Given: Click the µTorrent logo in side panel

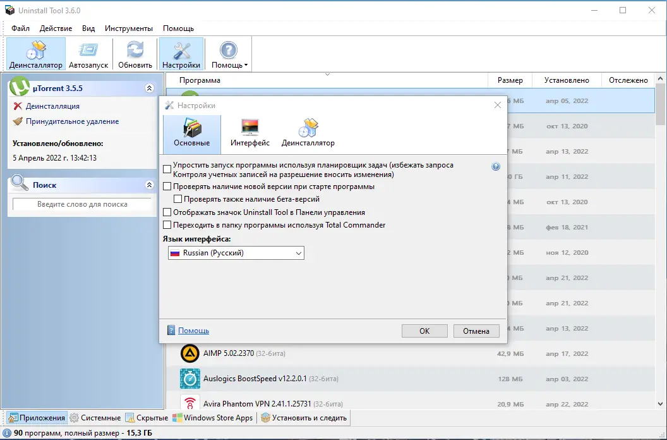Looking at the screenshot, I should coord(20,87).
